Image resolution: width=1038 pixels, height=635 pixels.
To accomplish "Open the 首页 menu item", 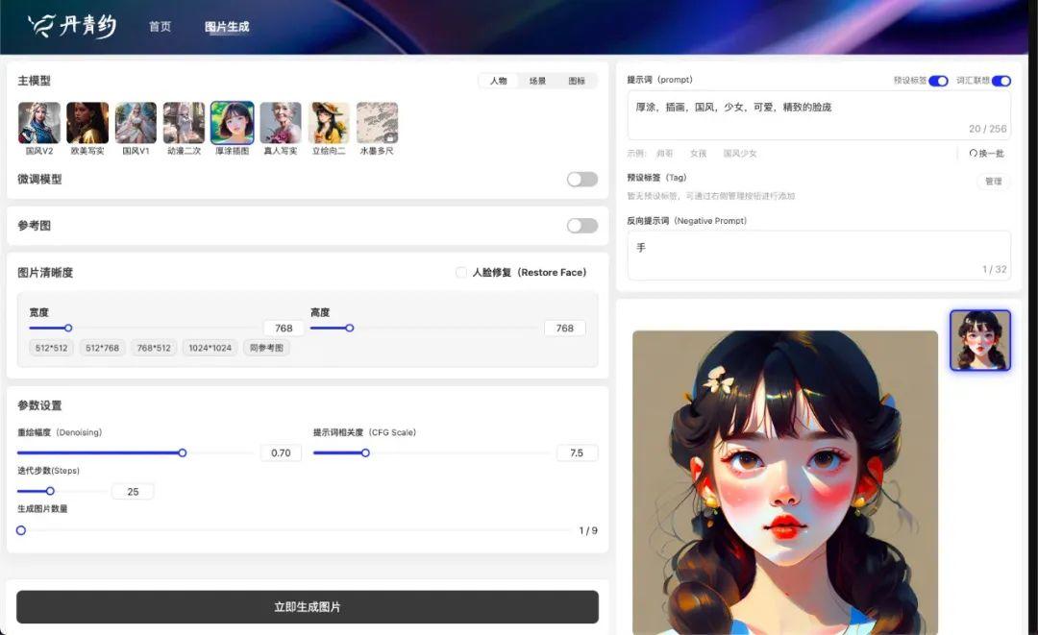I will 160,26.
